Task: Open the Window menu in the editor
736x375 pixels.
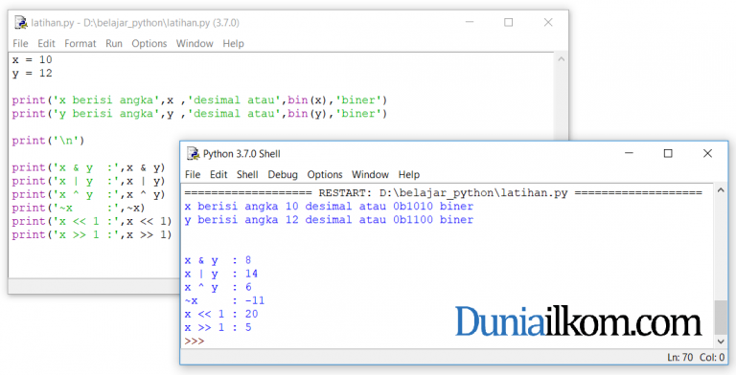Action: tap(195, 44)
